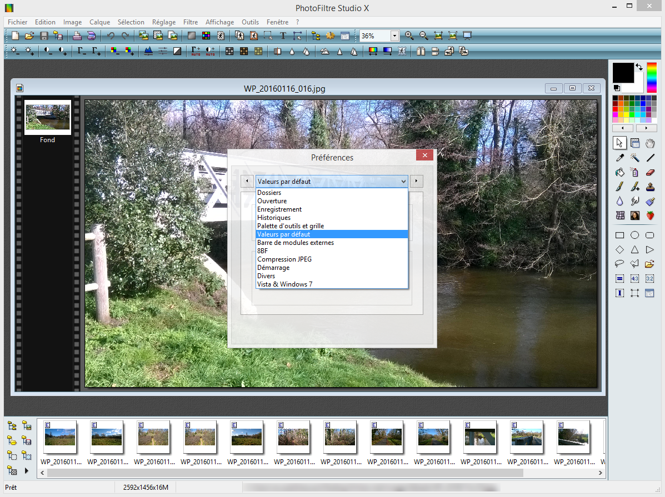Screen dimensions: 665x497
Task: Click the Print icon in the toolbar
Action: click(x=77, y=36)
